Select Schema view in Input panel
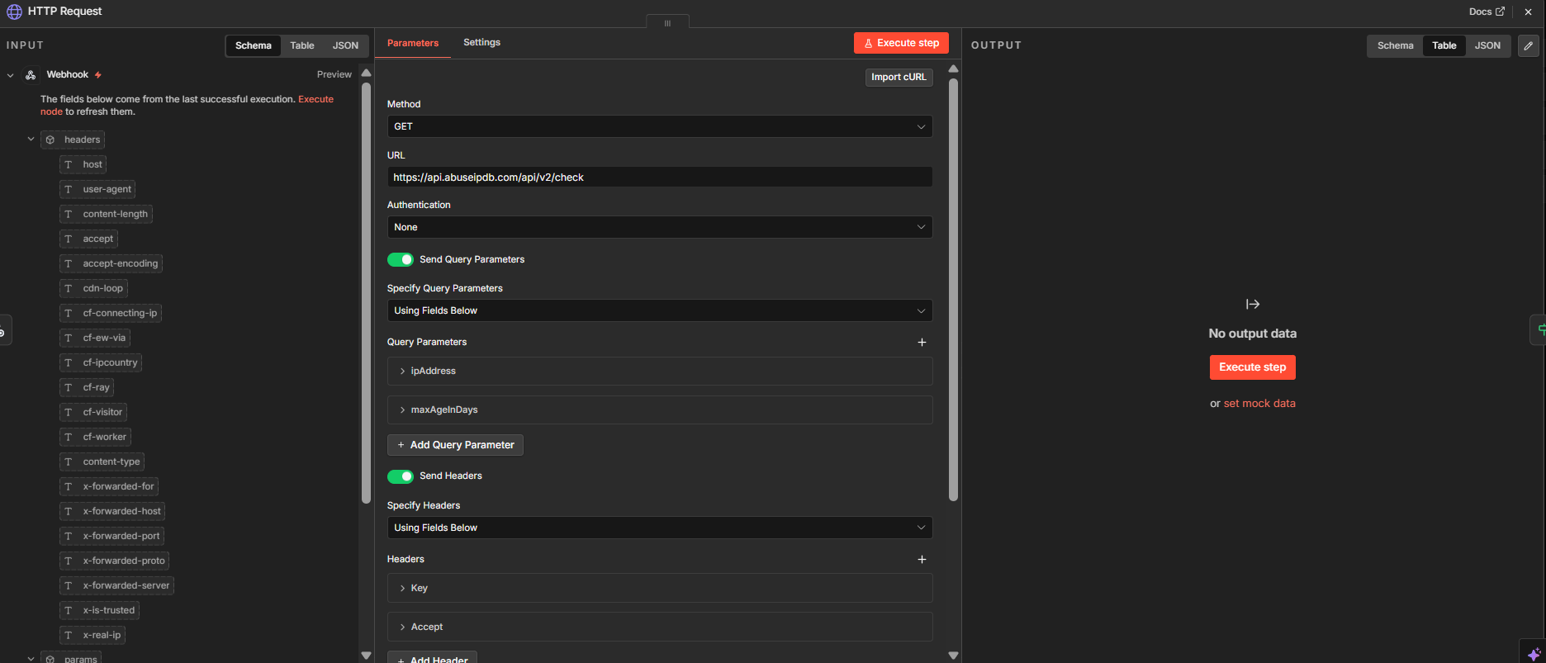Image resolution: width=1546 pixels, height=663 pixels. coord(253,46)
